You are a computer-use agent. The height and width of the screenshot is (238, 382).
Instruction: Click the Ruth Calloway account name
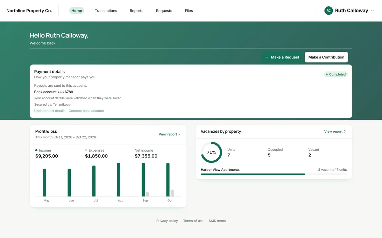[352, 10]
